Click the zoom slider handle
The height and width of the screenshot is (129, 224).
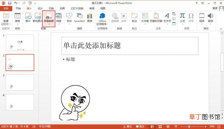189,127
